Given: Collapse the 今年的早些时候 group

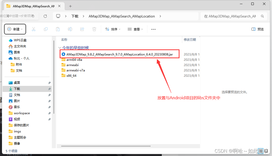Looking at the screenshot, I should 60,48.
